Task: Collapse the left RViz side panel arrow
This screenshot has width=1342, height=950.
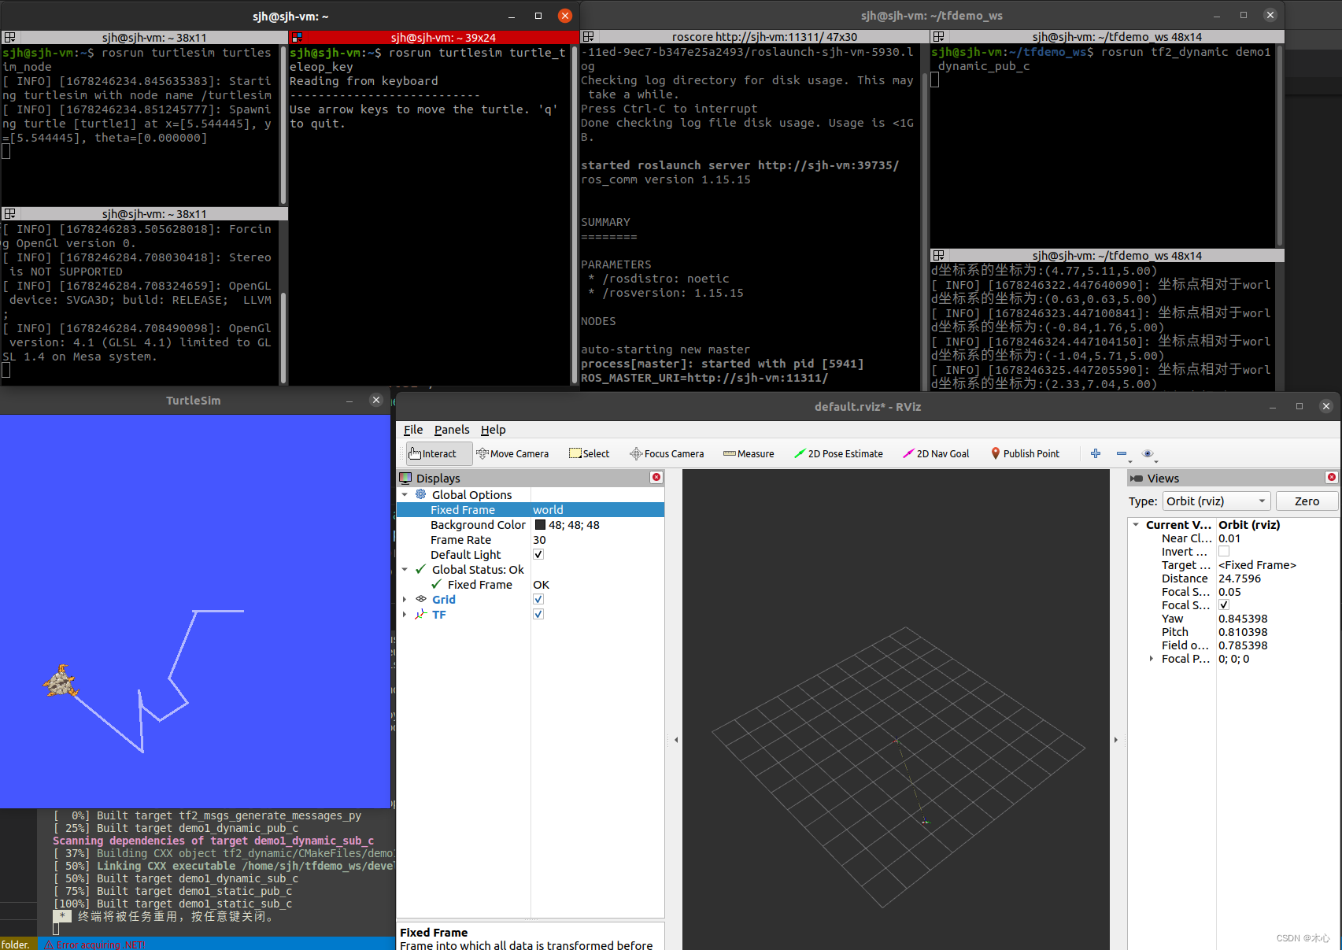Action: (x=676, y=740)
